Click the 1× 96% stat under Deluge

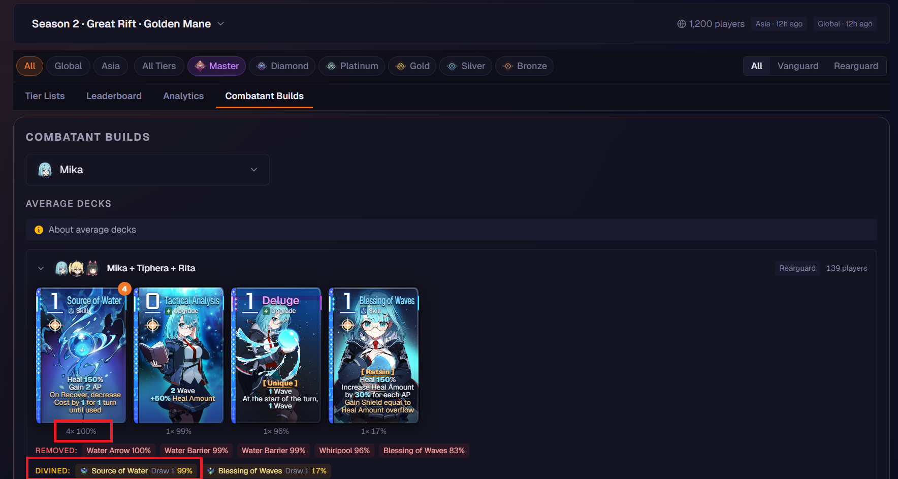[x=276, y=431]
